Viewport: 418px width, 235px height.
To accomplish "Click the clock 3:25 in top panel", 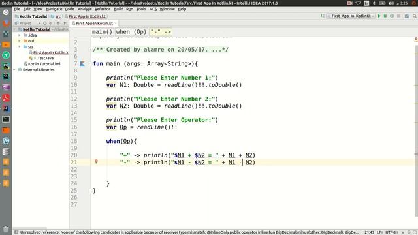I will 404,3.
